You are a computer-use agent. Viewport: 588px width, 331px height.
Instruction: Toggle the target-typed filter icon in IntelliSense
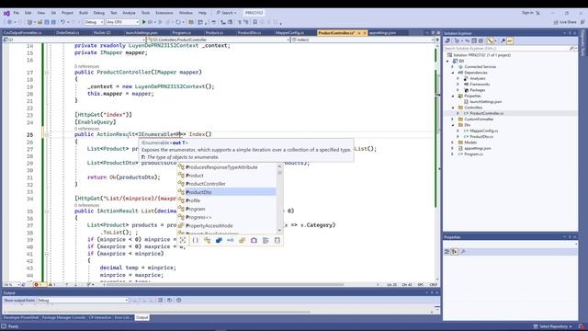point(183,240)
